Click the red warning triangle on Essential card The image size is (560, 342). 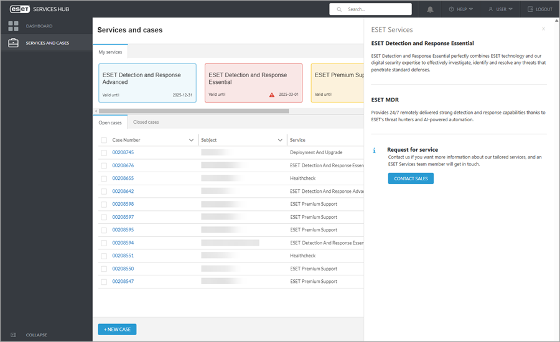pos(272,95)
